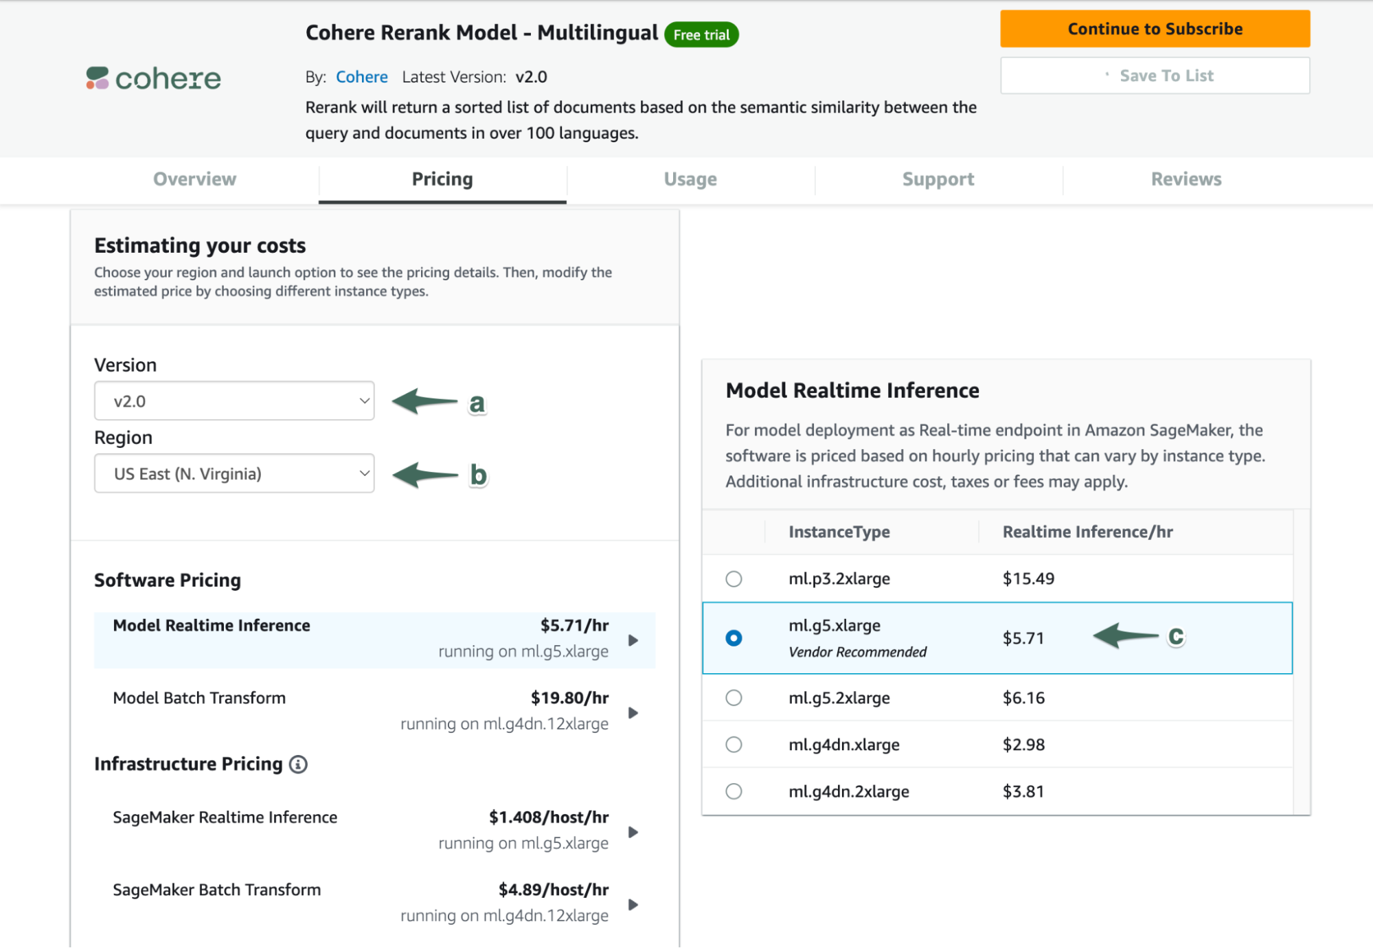Open the Region dropdown

click(234, 473)
